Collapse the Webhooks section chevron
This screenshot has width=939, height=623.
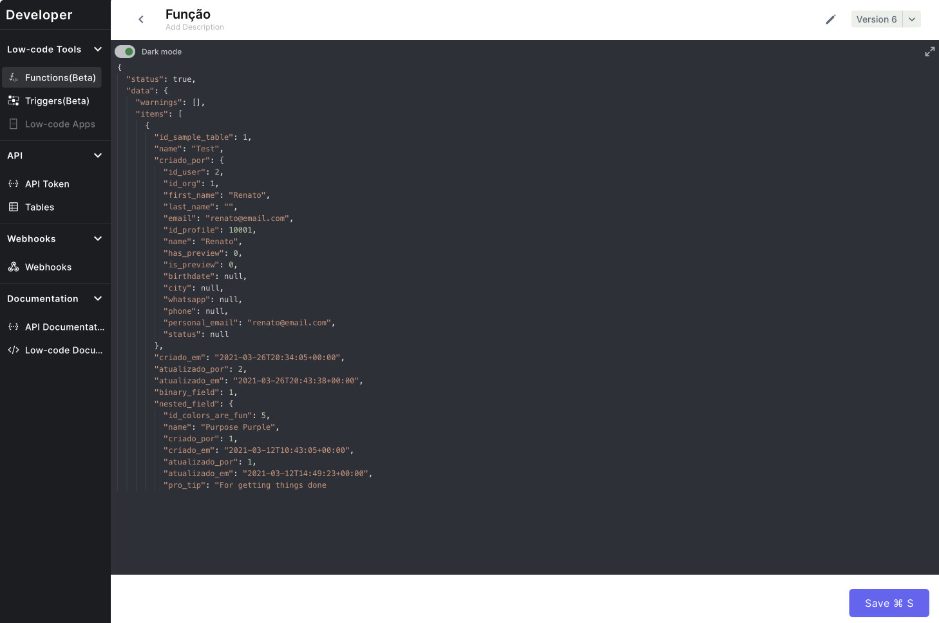tap(98, 238)
